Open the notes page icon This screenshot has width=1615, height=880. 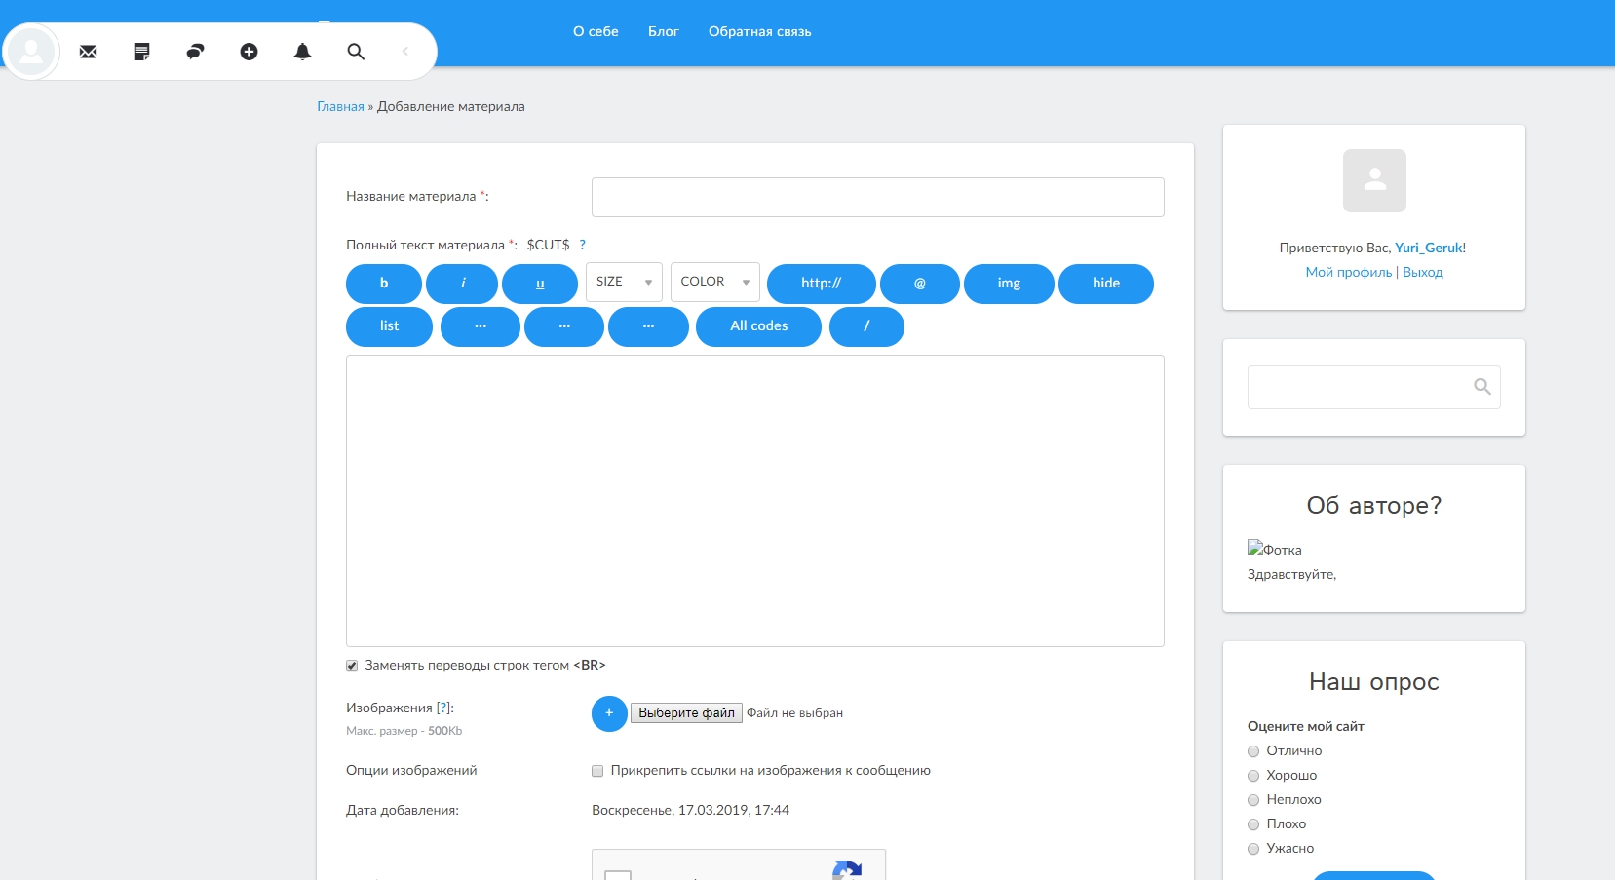pyautogui.click(x=141, y=52)
